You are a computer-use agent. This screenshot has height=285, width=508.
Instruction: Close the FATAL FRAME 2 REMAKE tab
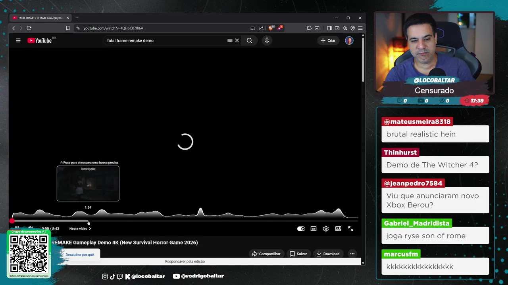click(x=68, y=18)
